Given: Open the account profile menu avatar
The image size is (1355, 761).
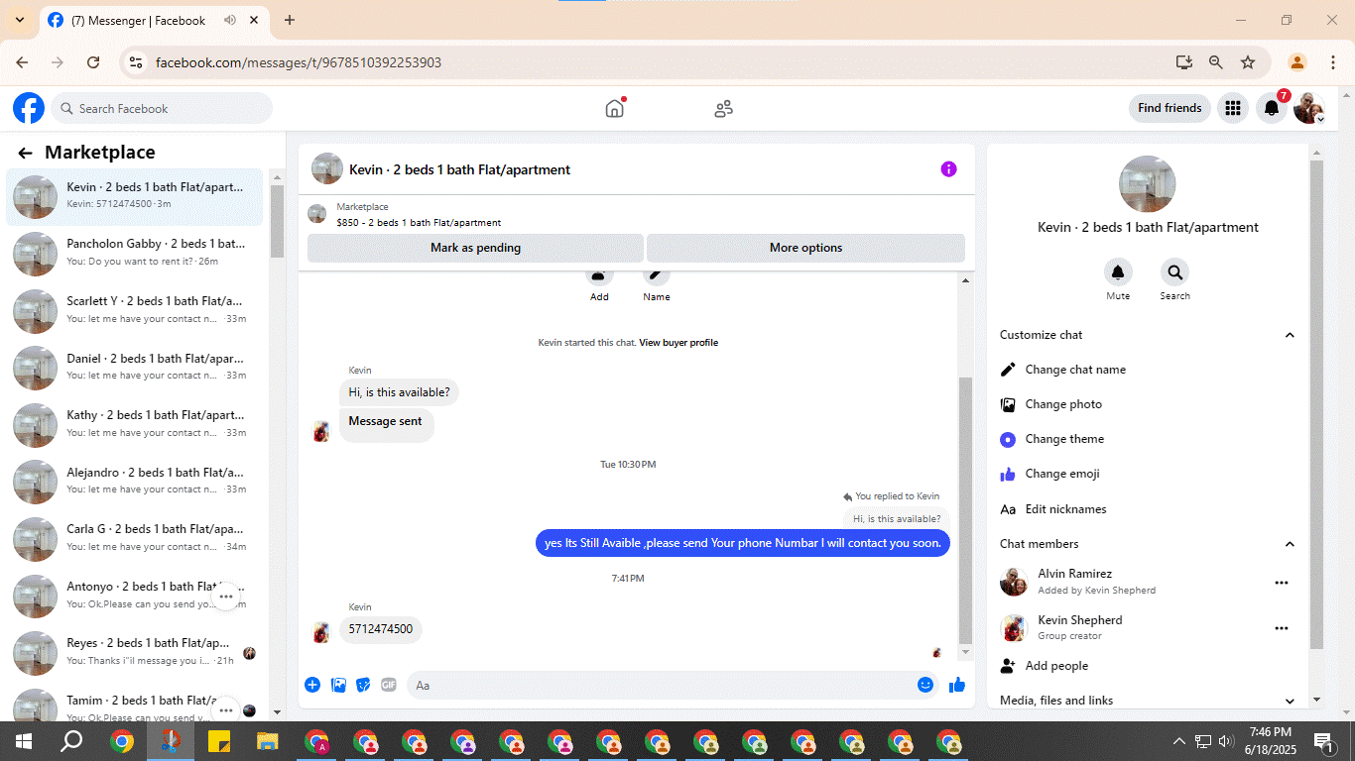Looking at the screenshot, I should [x=1309, y=108].
